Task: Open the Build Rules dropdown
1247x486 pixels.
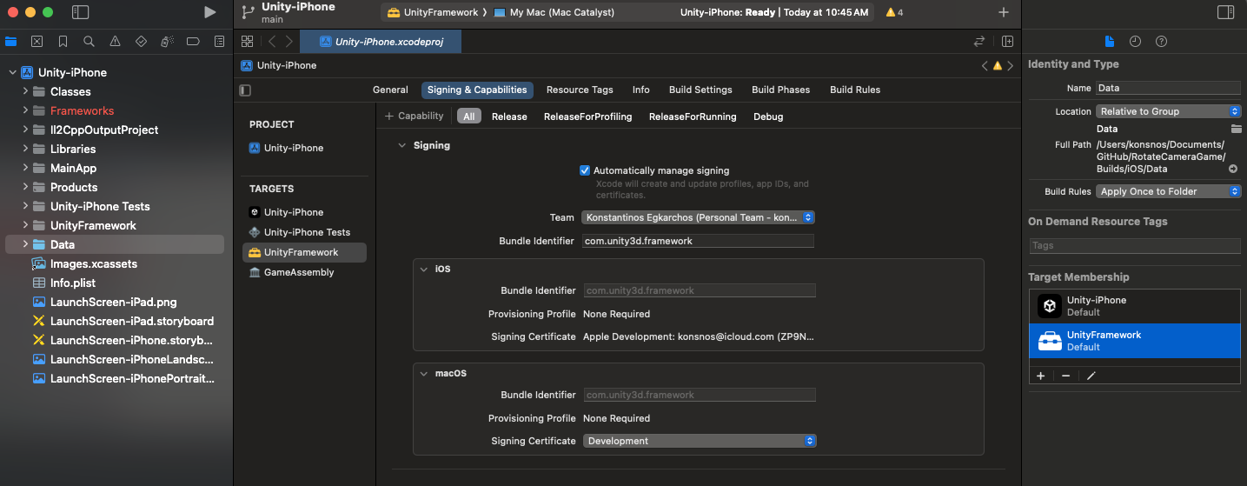Action: coord(1168,191)
